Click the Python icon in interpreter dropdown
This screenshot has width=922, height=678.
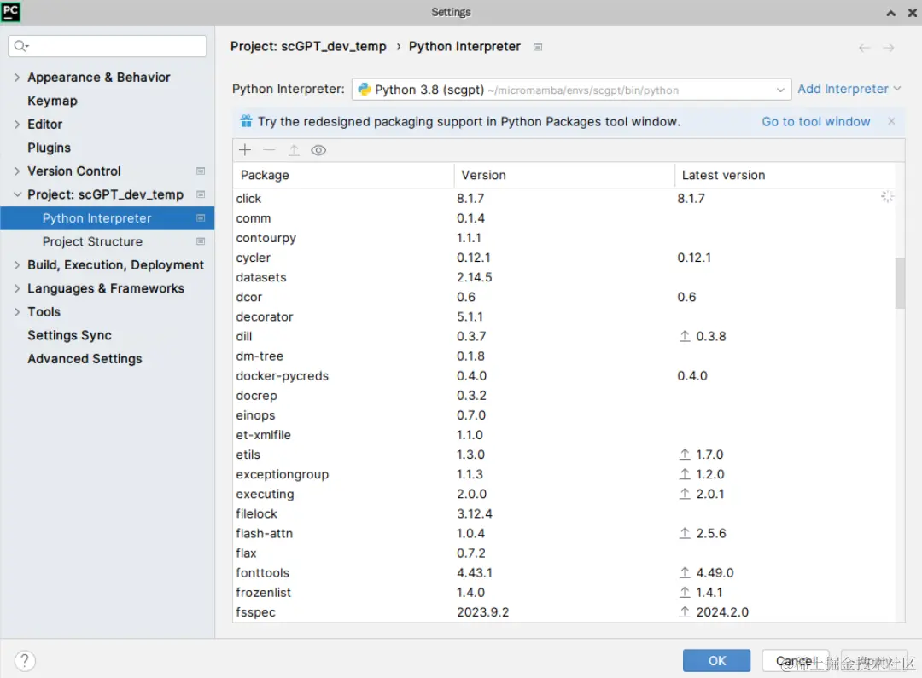pos(365,90)
